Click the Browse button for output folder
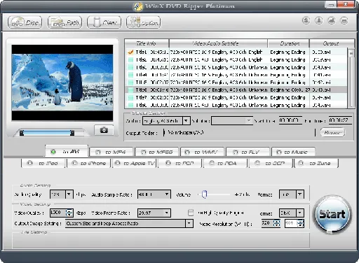The width and height of the screenshot is (359, 263). click(x=332, y=133)
